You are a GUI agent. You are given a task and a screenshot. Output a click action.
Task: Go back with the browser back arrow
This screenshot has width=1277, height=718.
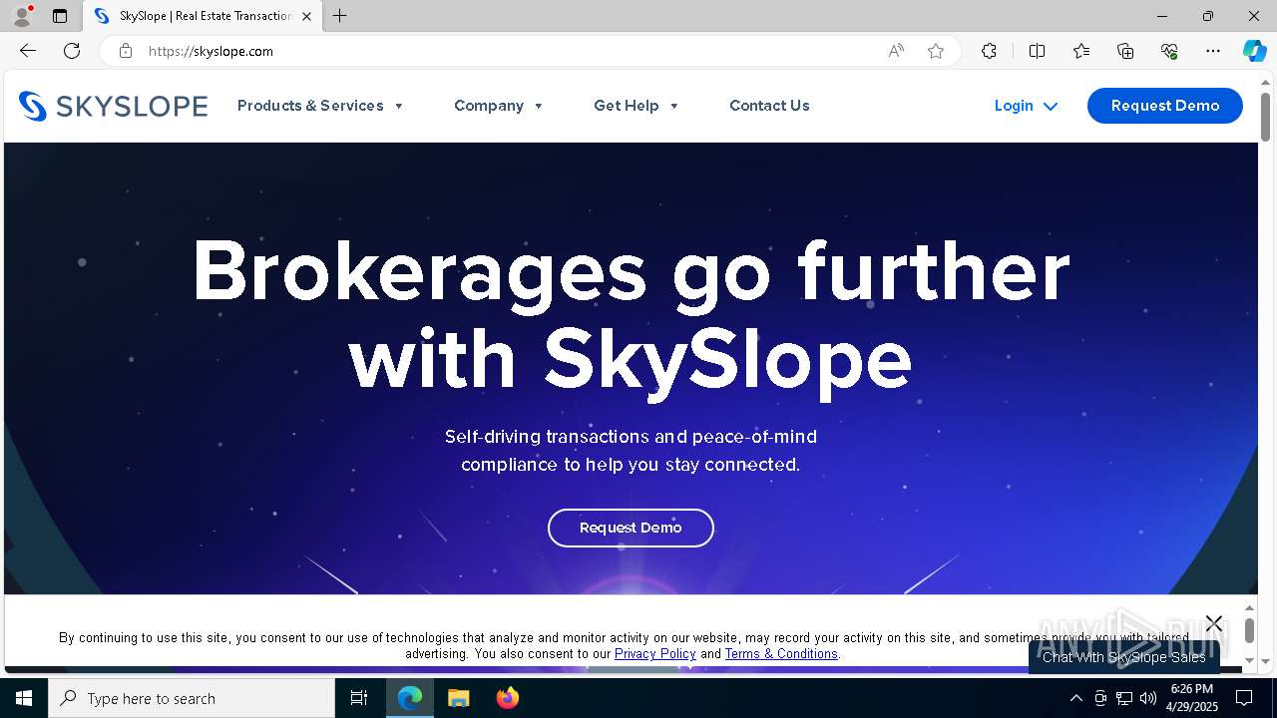click(x=28, y=51)
